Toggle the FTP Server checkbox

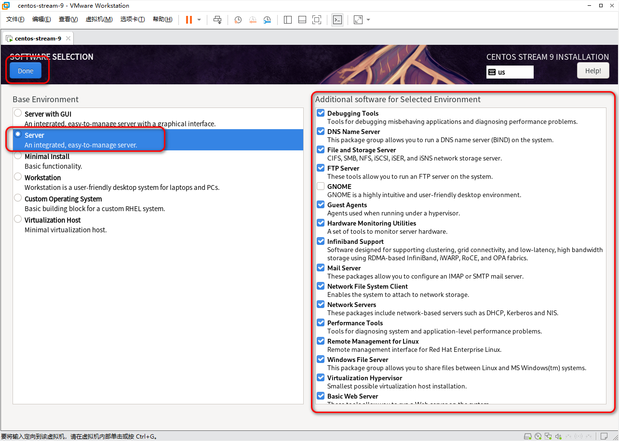pos(321,168)
